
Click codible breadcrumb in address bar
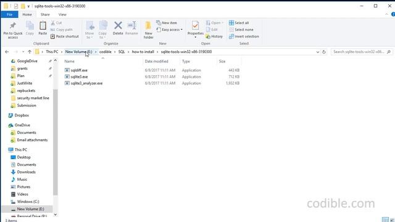pyautogui.click(x=106, y=52)
